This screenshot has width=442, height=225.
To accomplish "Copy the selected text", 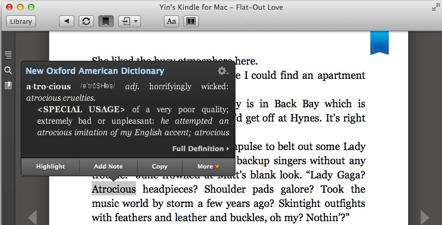I will coord(160,166).
